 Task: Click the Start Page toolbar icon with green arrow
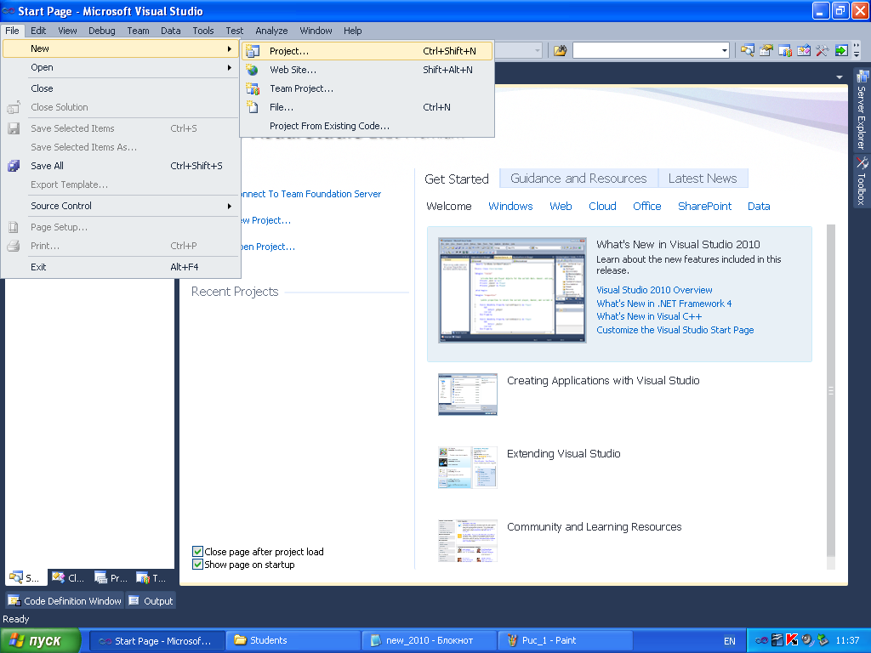pyautogui.click(x=841, y=51)
